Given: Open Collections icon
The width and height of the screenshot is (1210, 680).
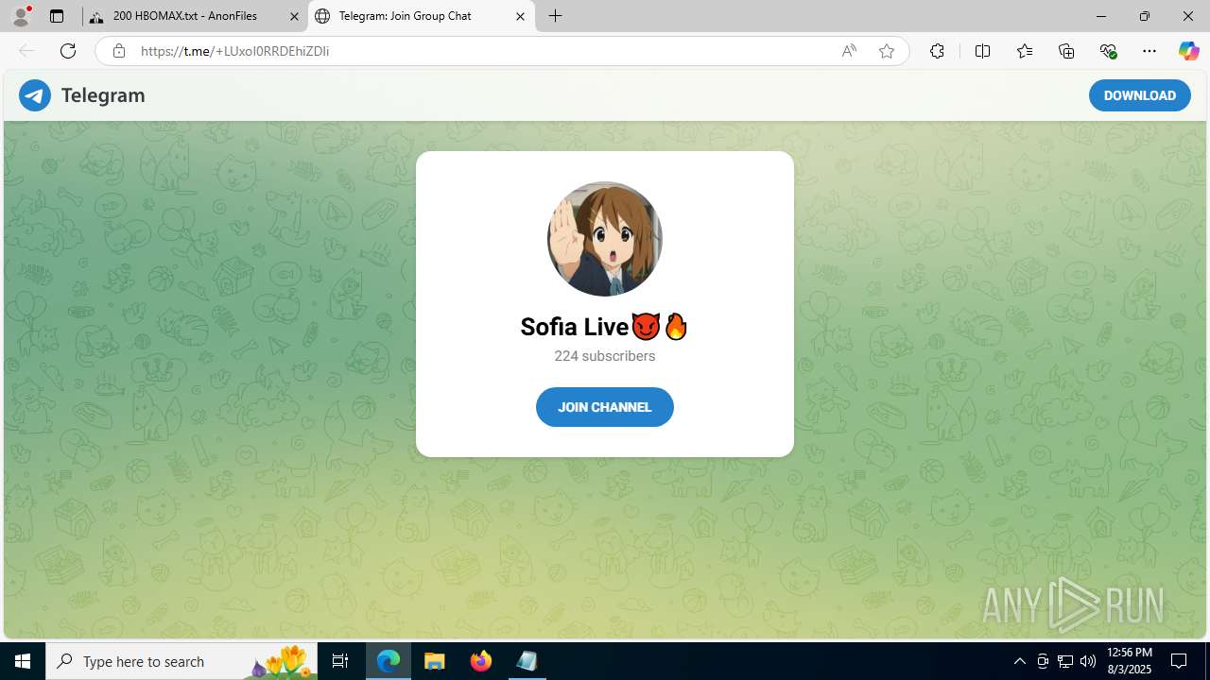Looking at the screenshot, I should pyautogui.click(x=1066, y=51).
